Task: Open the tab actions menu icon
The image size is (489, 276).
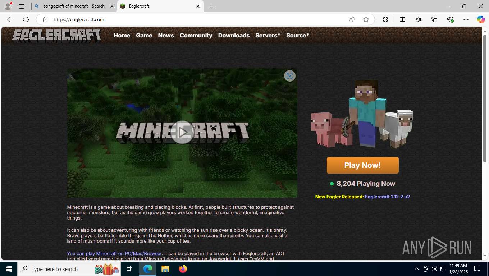Action: tap(22, 6)
